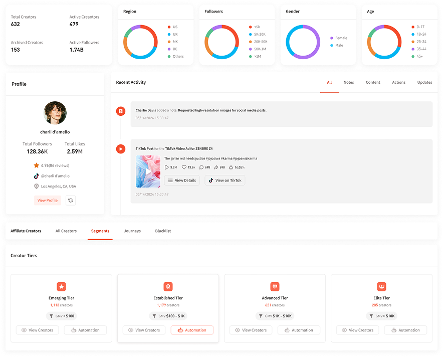Screen dimensions: 443x357
Task: Toggle Female legend item in Gender chart
Action: tap(338, 38)
